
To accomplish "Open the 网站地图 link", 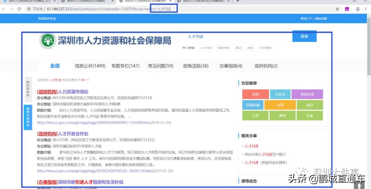I will coord(321,19).
